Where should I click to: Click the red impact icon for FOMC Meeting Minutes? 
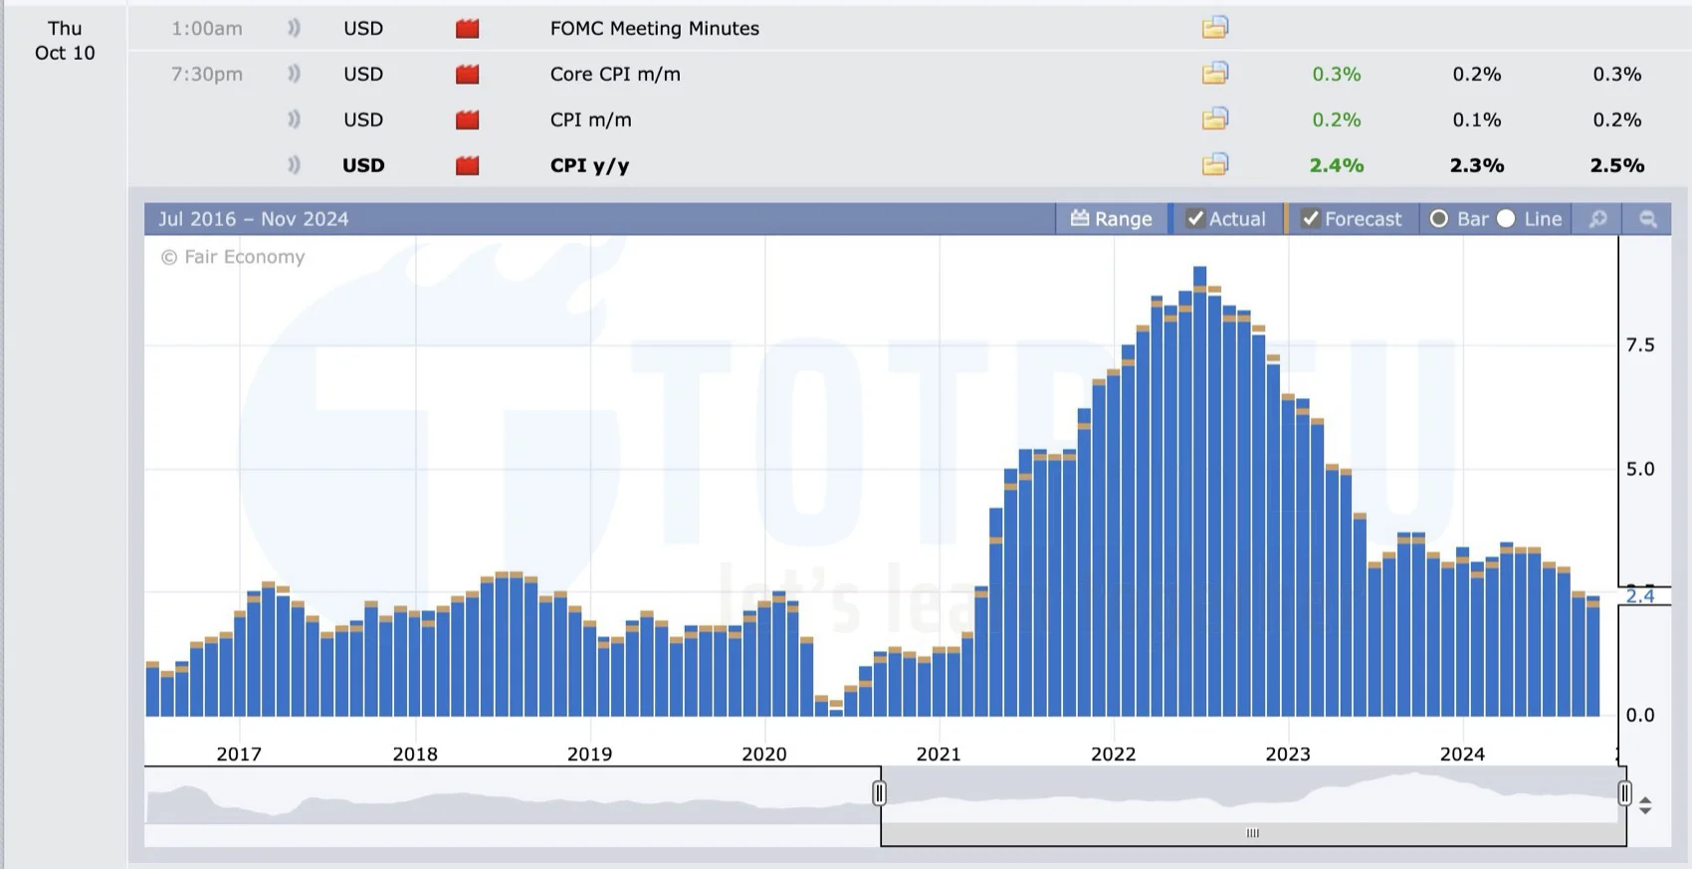pyautogui.click(x=467, y=29)
